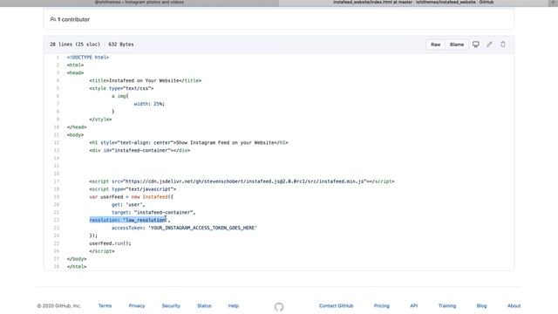The height and width of the screenshot is (314, 558).
Task: Click line number 17 of the file
Action: pos(56,181)
